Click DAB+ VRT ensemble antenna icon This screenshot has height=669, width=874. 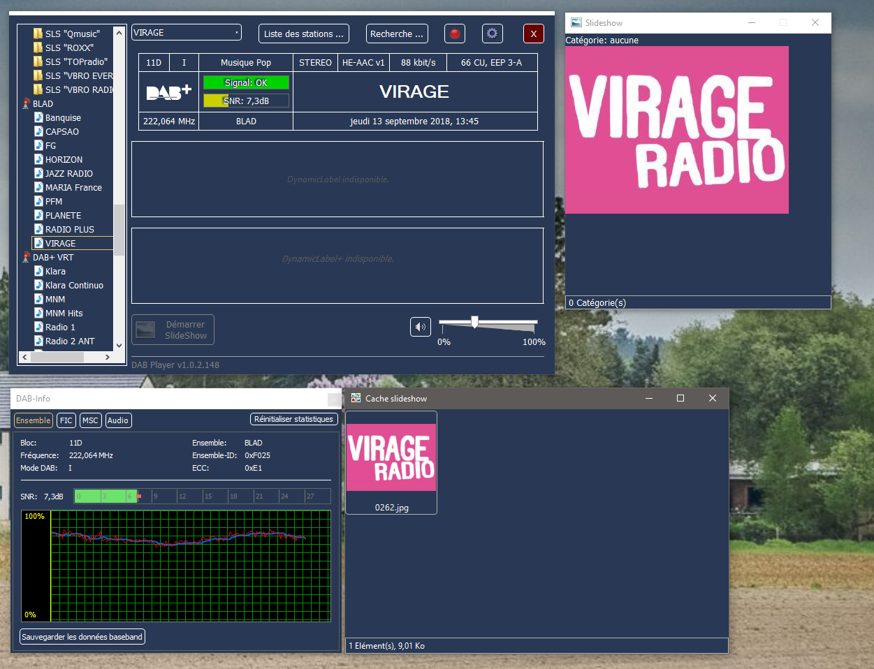pyautogui.click(x=27, y=258)
